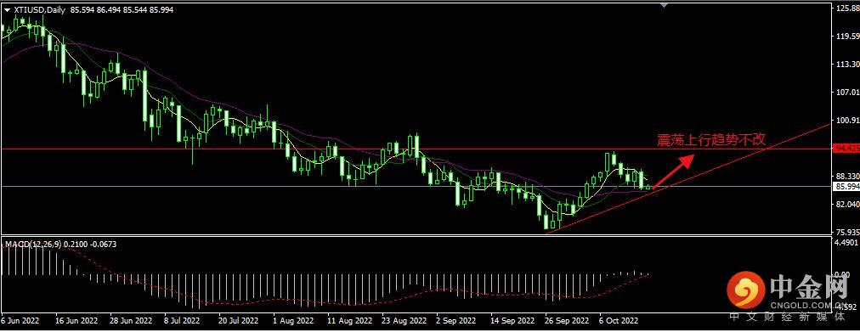
Task: Click the 16 Jun 2022 date label
Action: tap(76, 320)
